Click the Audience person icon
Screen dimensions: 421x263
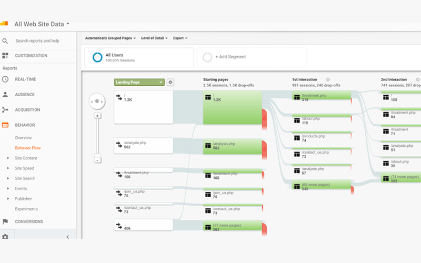click(x=5, y=95)
